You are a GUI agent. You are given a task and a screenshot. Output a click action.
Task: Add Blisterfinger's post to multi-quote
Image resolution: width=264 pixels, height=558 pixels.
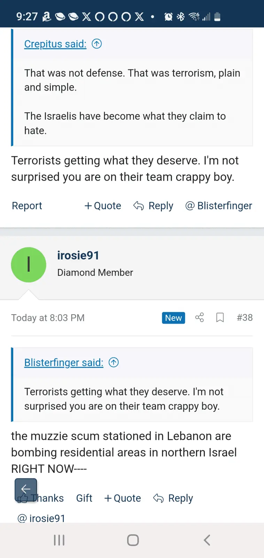click(103, 206)
